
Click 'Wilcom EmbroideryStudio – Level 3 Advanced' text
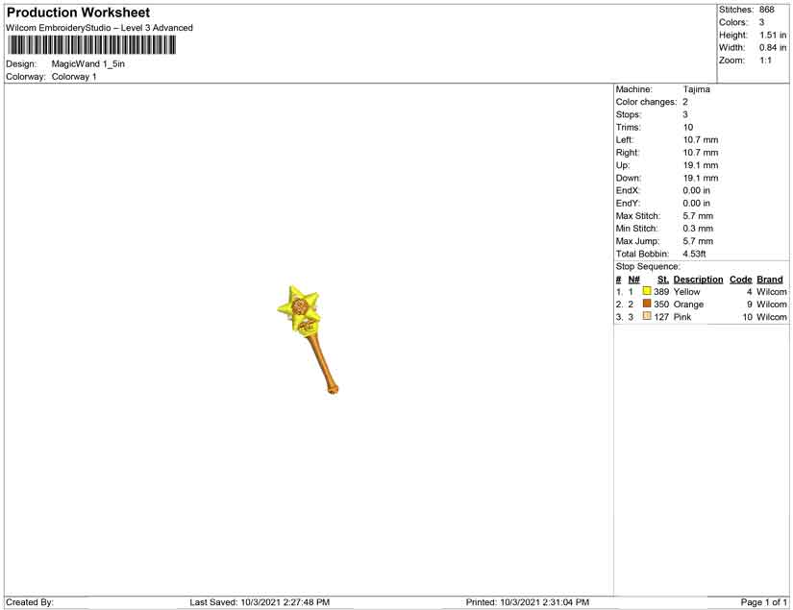[x=99, y=28]
